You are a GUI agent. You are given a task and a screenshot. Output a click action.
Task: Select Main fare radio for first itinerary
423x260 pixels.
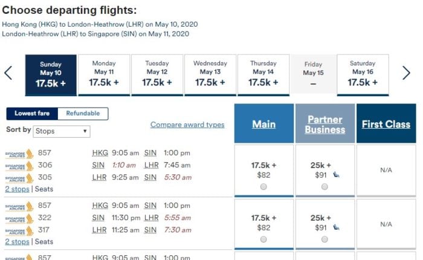(x=263, y=187)
